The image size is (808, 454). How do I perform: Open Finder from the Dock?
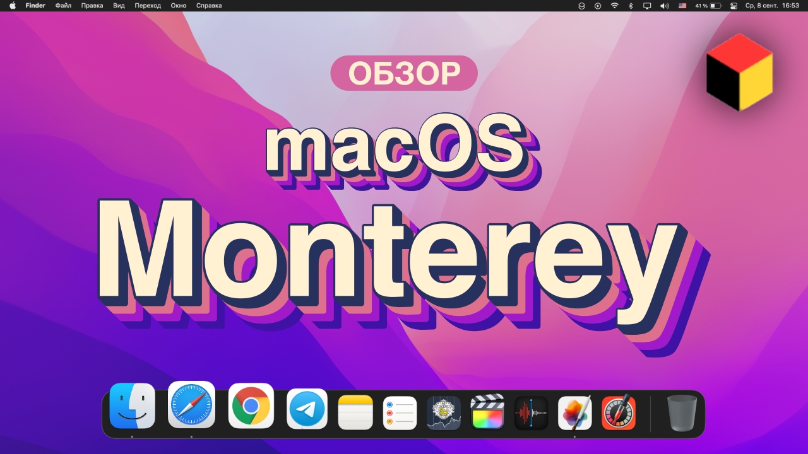click(132, 406)
